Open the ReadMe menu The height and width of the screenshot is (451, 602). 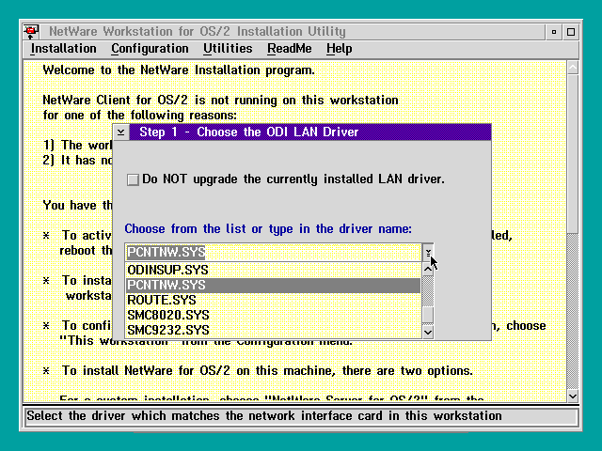click(289, 49)
